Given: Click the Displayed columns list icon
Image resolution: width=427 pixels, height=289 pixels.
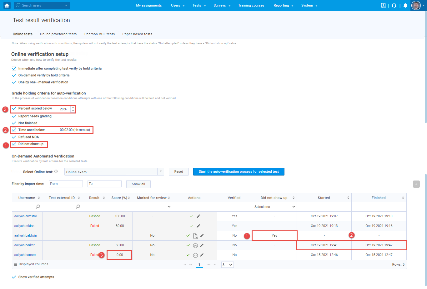Looking at the screenshot, I should (16, 264).
